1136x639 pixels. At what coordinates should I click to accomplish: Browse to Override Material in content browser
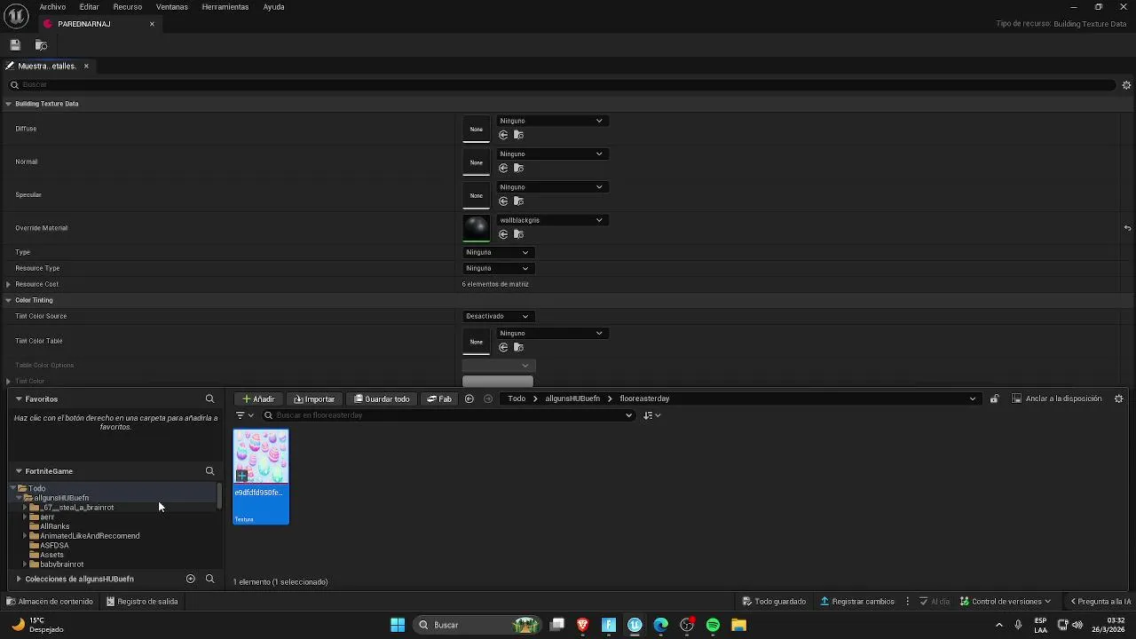click(519, 234)
